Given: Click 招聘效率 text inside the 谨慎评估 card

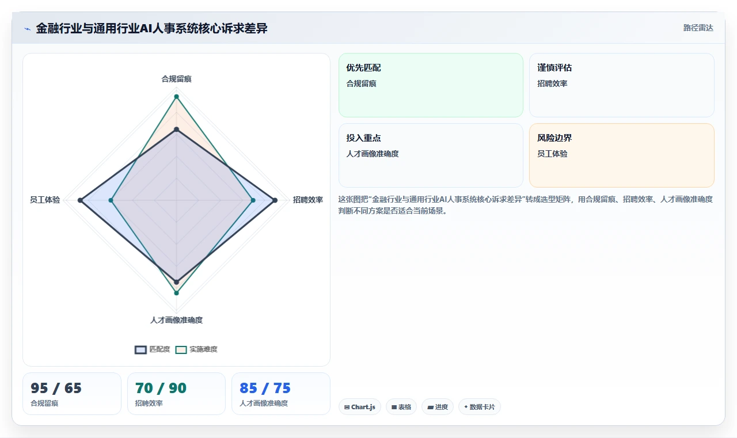Looking at the screenshot, I should coord(553,83).
